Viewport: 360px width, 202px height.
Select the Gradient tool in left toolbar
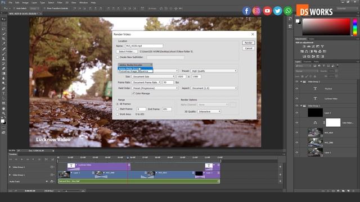coord(3,74)
